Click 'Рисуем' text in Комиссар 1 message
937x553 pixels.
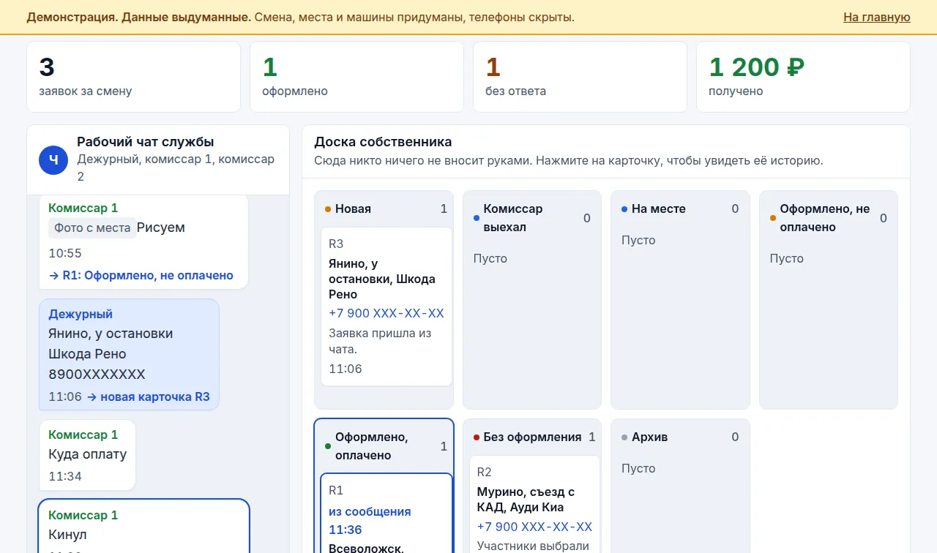[161, 227]
